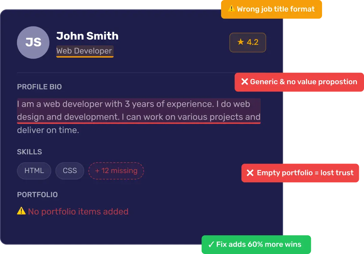The width and height of the screenshot is (364, 254).
Task: Select the HTML skill chip
Action: point(34,171)
